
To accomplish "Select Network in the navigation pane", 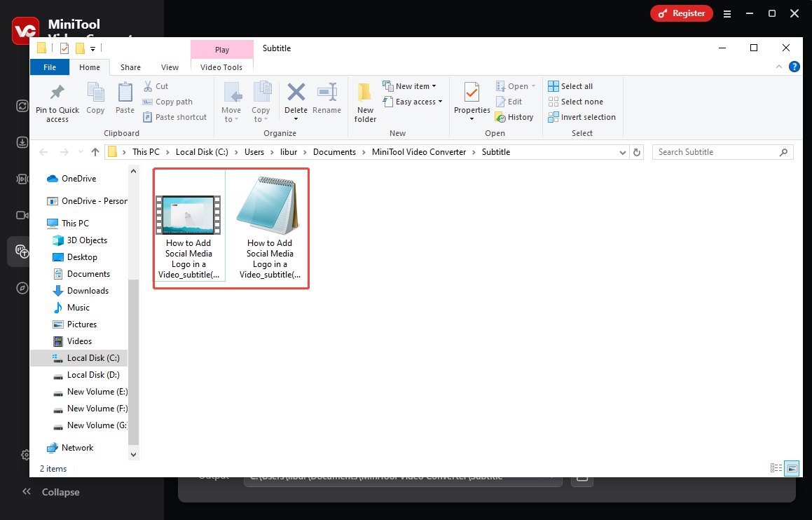I will click(x=70, y=448).
